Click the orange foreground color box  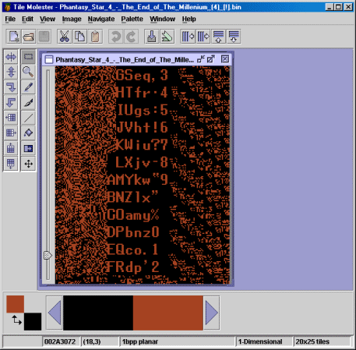click(16, 304)
